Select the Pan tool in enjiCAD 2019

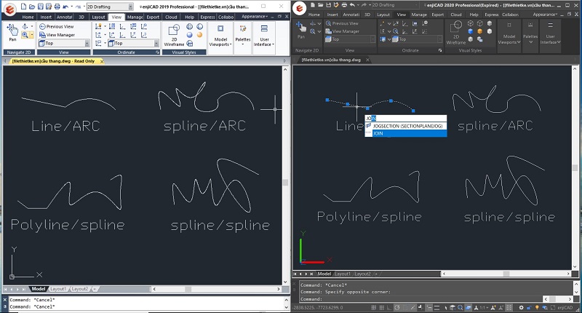(x=12, y=32)
